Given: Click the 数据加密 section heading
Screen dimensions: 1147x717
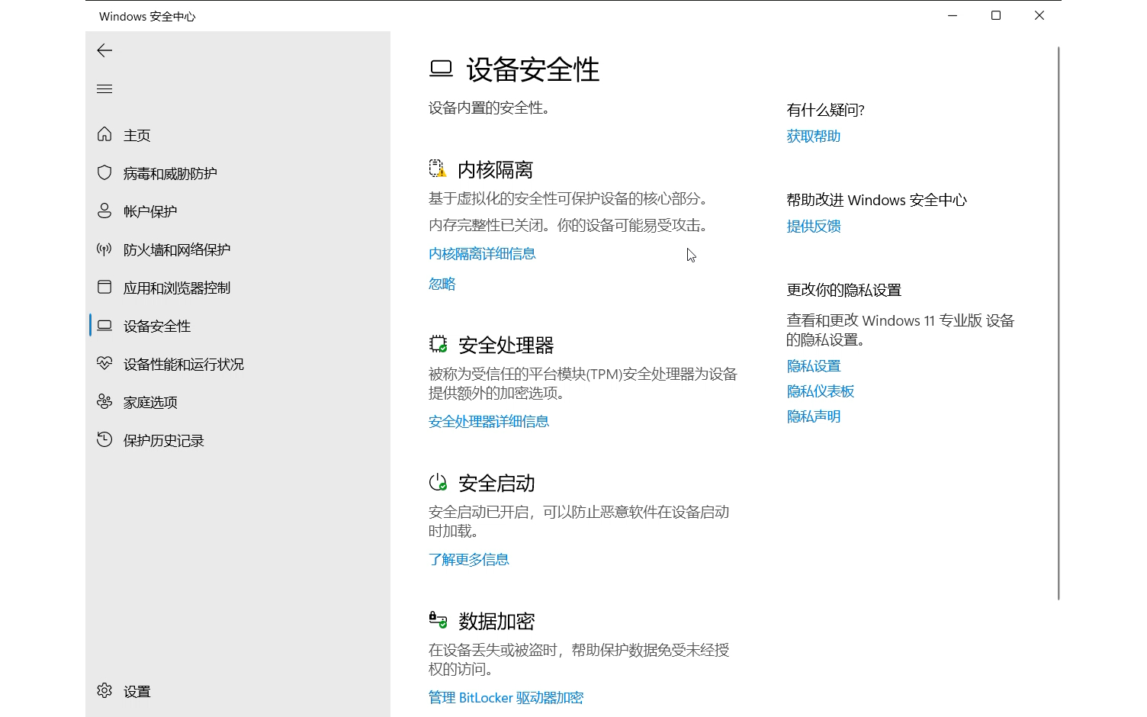Looking at the screenshot, I should click(x=496, y=621).
